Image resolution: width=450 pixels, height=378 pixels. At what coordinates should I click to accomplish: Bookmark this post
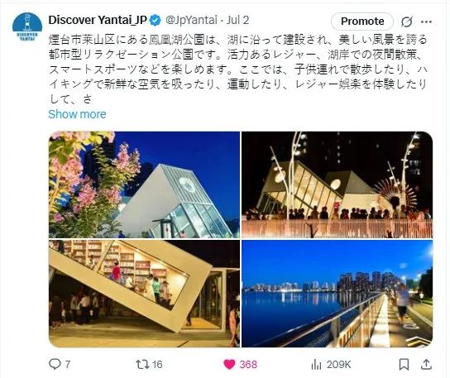tap(404, 365)
